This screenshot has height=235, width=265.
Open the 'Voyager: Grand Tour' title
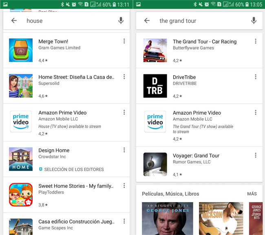tap(196, 156)
